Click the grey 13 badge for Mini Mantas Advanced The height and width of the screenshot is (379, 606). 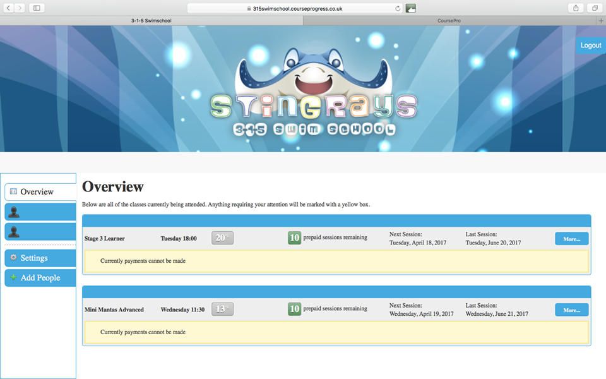tap(222, 309)
